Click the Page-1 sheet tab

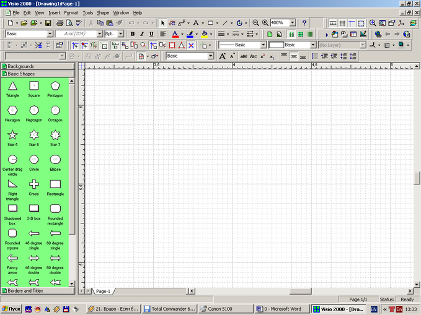pyautogui.click(x=103, y=291)
